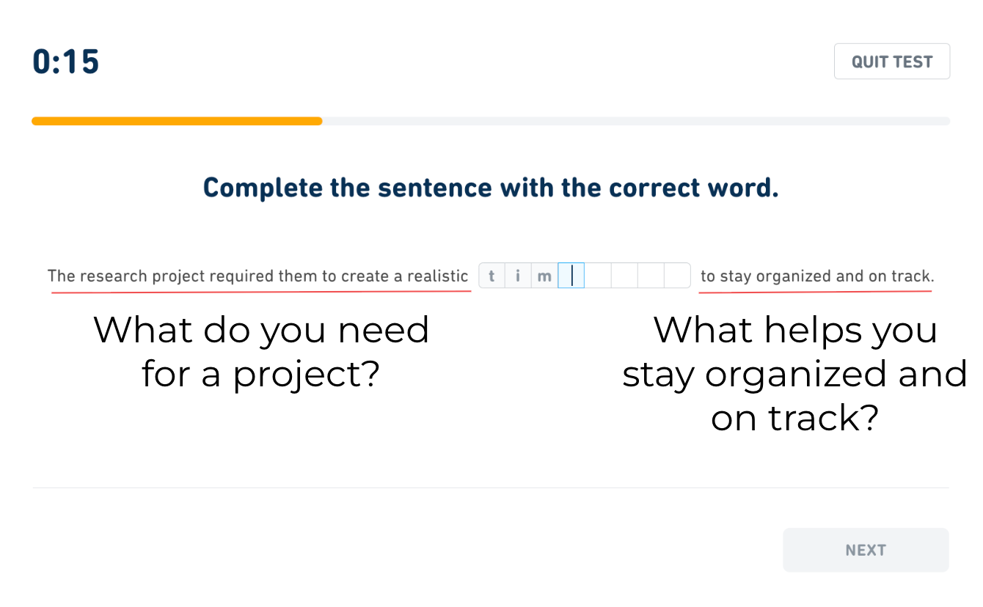Click the 0:15 countdown timer
This screenshot has width=983, height=607.
(66, 62)
